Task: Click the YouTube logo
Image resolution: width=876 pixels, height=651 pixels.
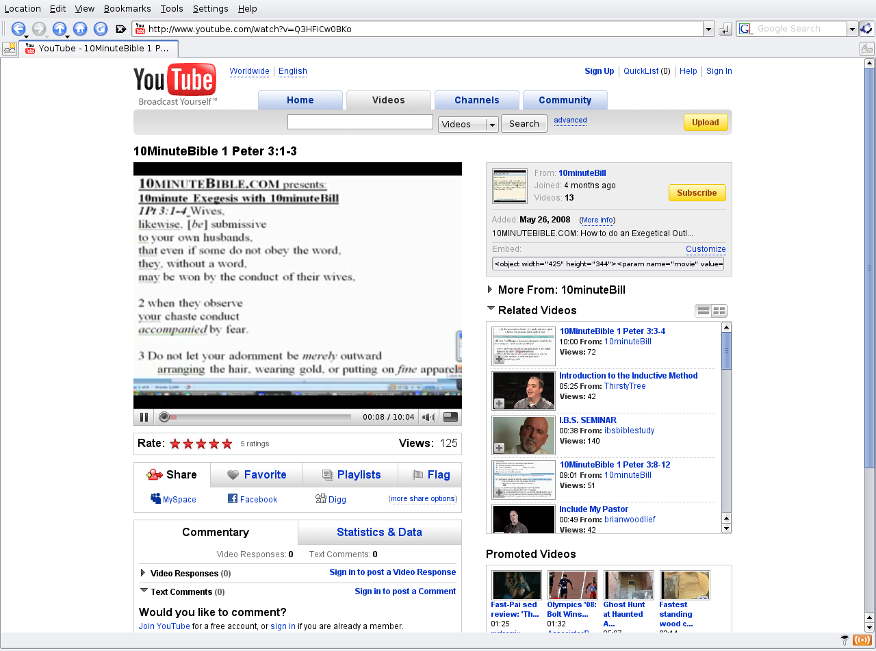Action: 175,84
